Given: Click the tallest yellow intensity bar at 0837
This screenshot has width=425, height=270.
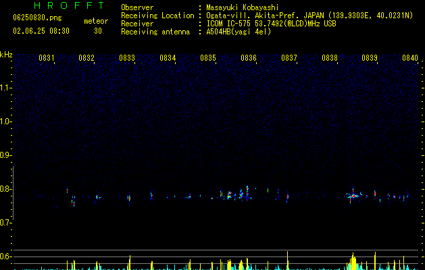Looking at the screenshot, I should (x=288, y=261).
